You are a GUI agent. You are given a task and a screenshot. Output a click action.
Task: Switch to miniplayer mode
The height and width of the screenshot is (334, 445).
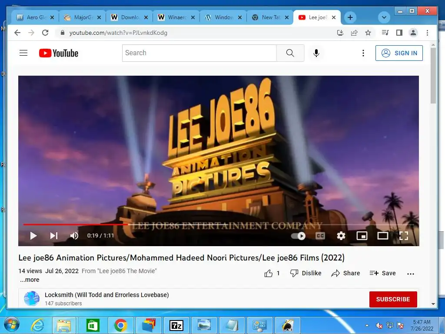click(362, 236)
